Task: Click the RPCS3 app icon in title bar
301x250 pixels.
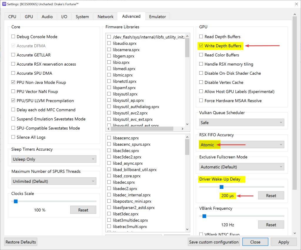Action: coord(4,4)
